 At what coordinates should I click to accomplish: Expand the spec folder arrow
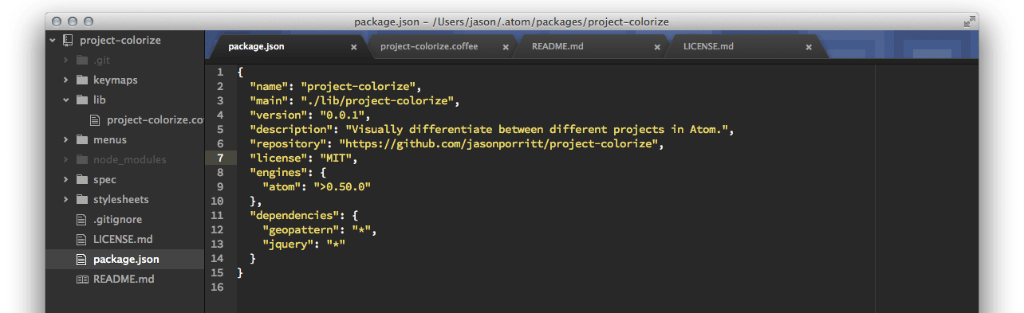tap(66, 180)
